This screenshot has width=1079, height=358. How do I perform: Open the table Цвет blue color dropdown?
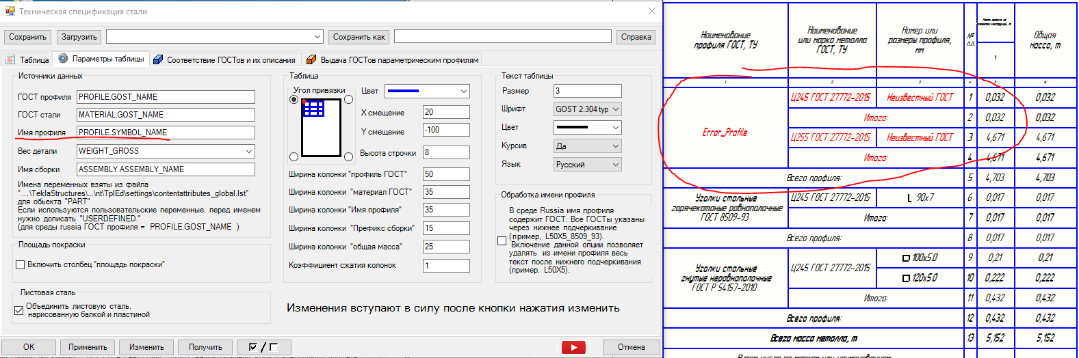click(428, 91)
